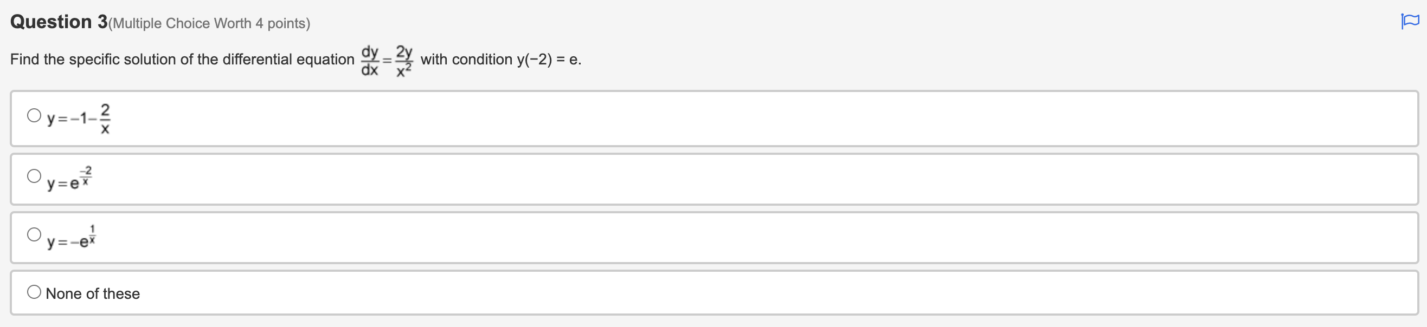Select the radio button for y = -1 - 2/x
The image size is (1427, 327).
pos(34,115)
